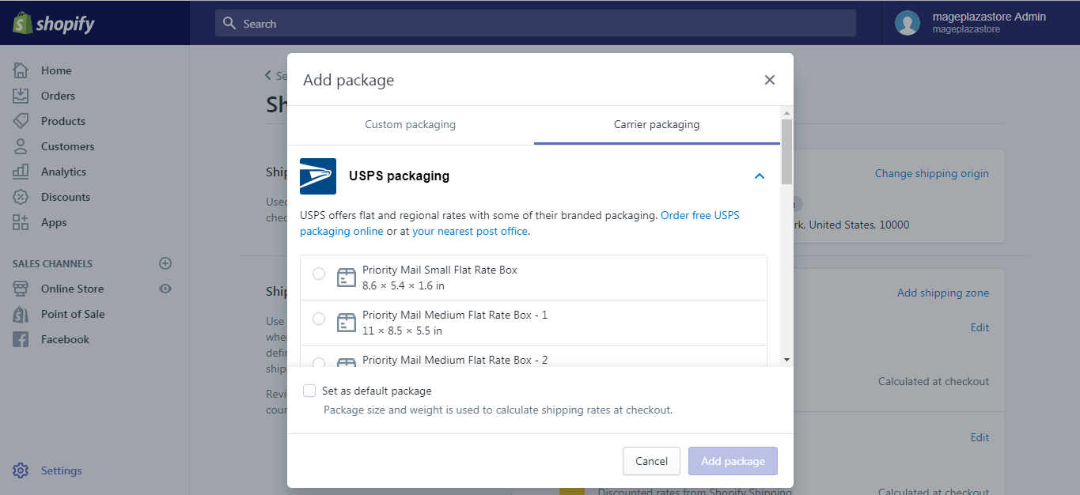Viewport: 1080px width, 495px height.
Task: Open Home in the sidebar
Action: [56, 70]
